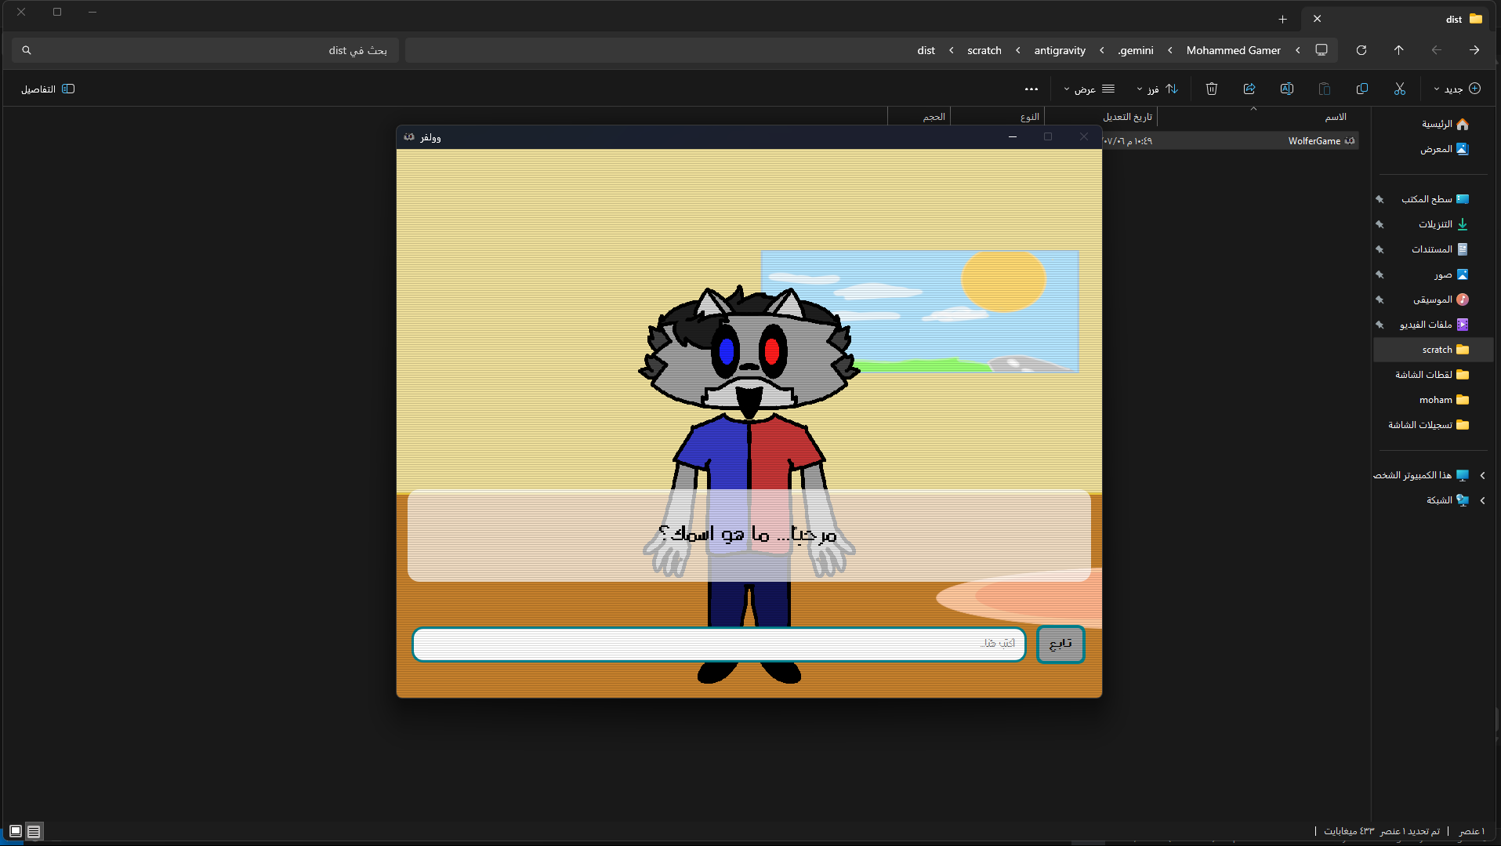This screenshot has height=846, width=1501.
Task: Click the This PC monitor icon in breadcrumb
Action: click(1322, 50)
